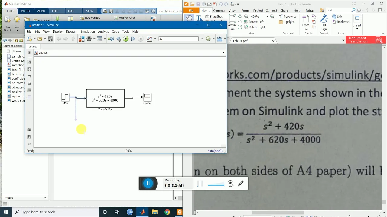Click the taskbar search box
Image resolution: width=387 pixels, height=217 pixels.
[55, 212]
